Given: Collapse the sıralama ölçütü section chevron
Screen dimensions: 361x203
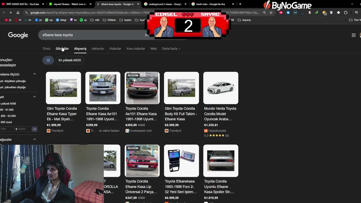Looking at the screenshot, I should [x=34, y=74].
